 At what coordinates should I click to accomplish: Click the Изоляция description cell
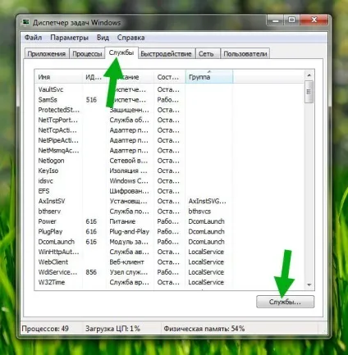click(128, 171)
